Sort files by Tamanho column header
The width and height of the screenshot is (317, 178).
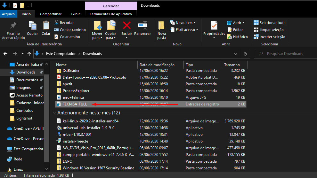pos(232,65)
